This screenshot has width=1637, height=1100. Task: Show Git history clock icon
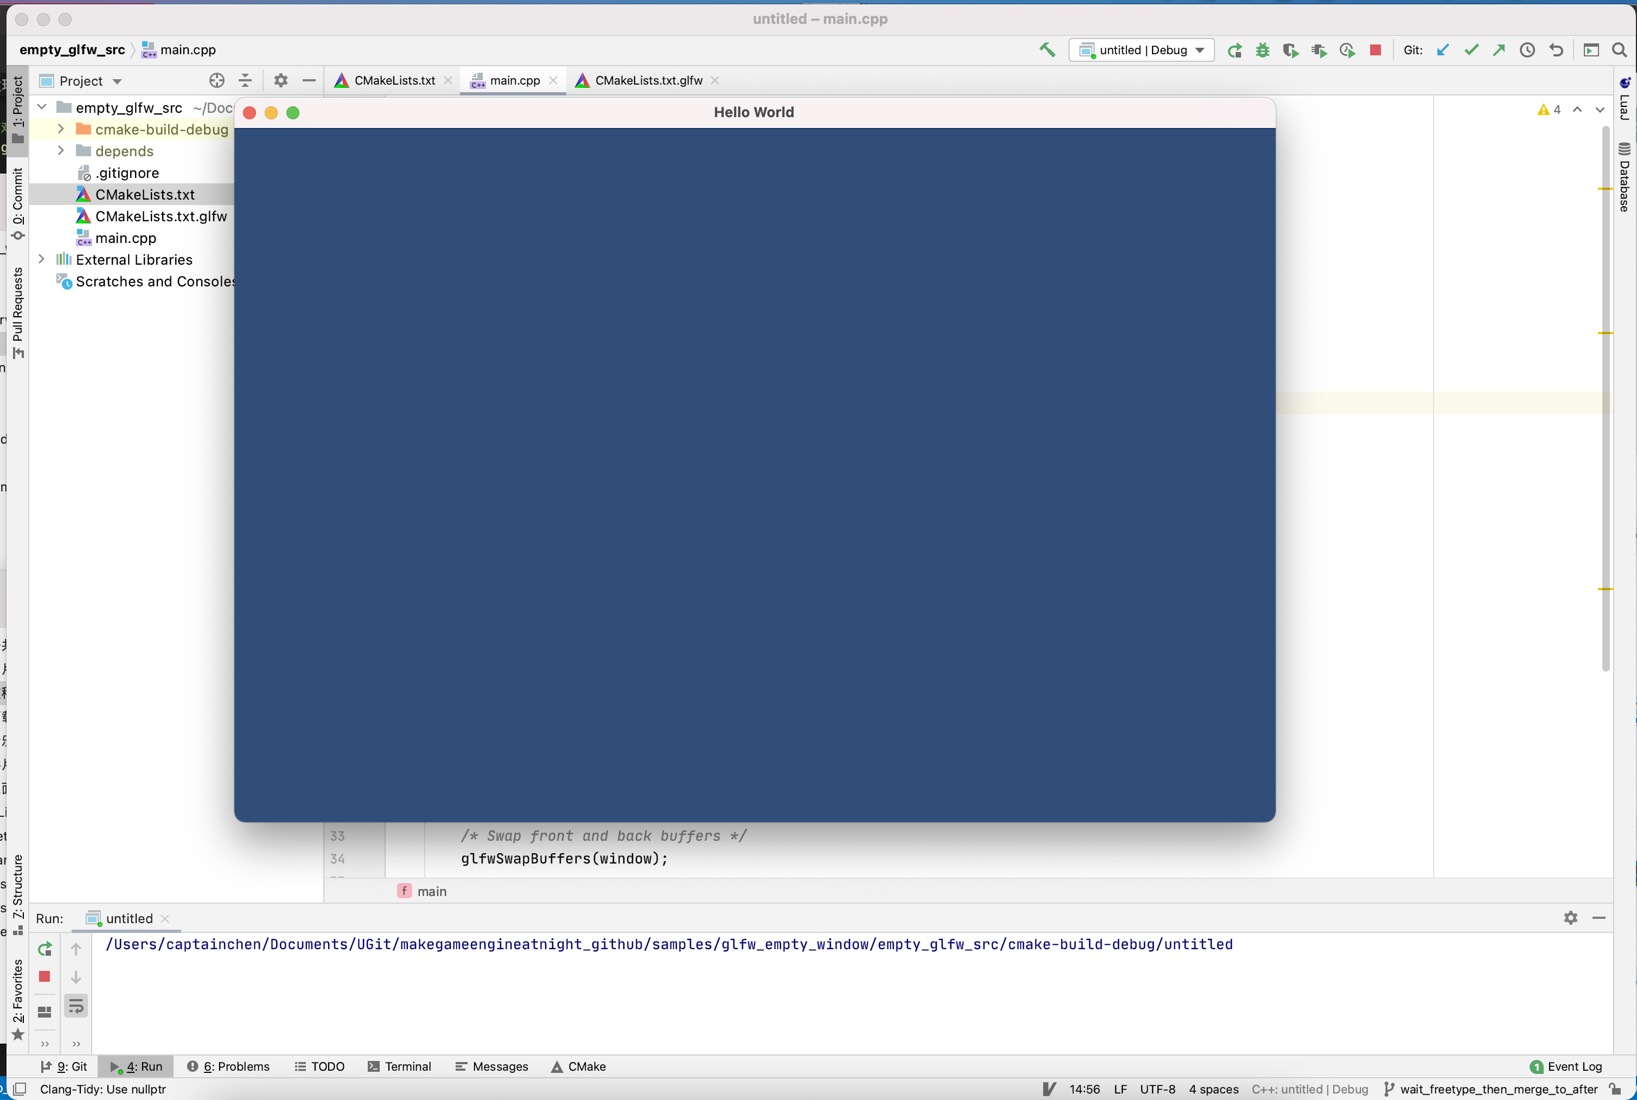(x=1527, y=50)
